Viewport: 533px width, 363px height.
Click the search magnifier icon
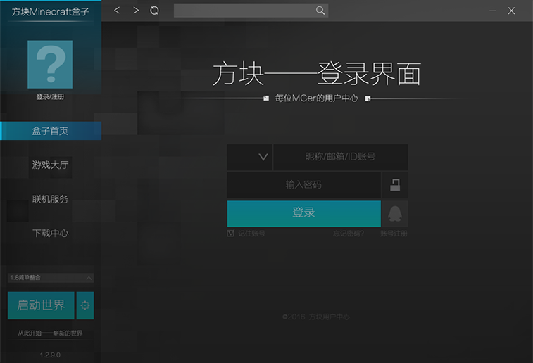tap(320, 11)
